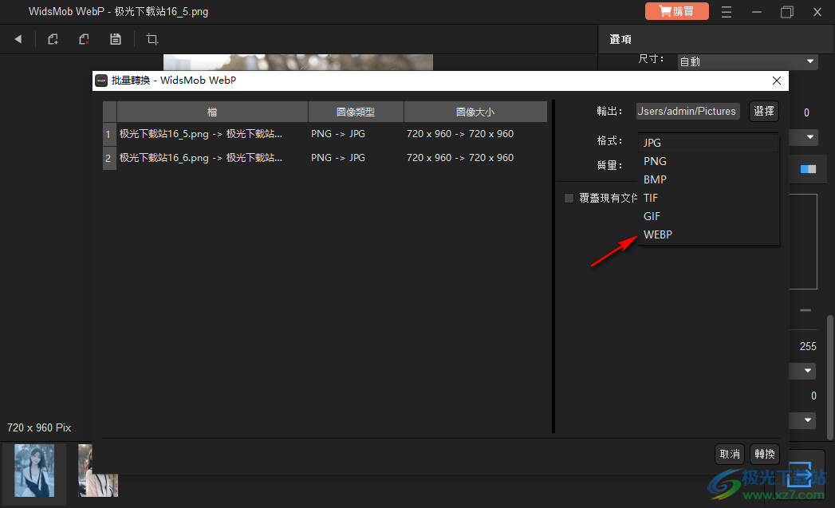This screenshot has height=508, width=835.
Task: Choose GIF from the format list
Action: (x=708, y=216)
